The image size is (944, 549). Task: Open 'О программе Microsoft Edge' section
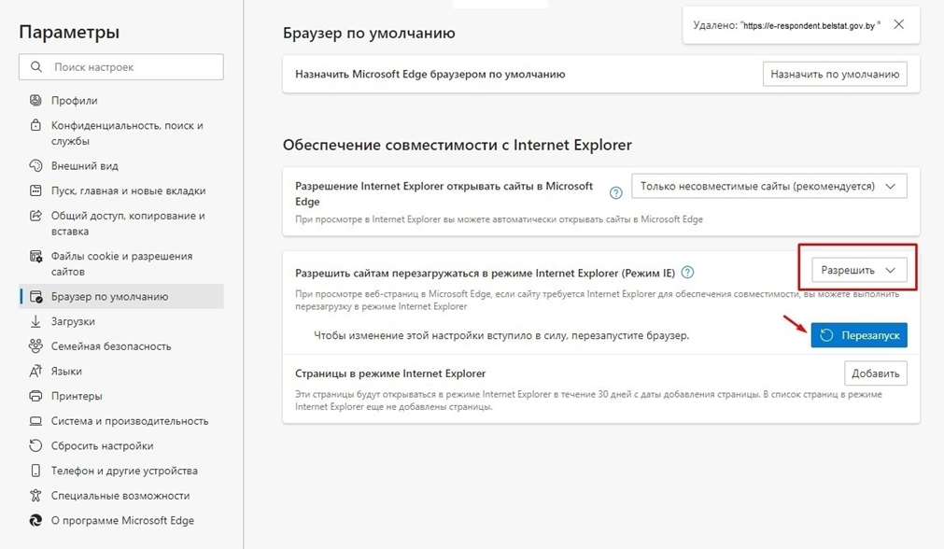pyautogui.click(x=121, y=521)
